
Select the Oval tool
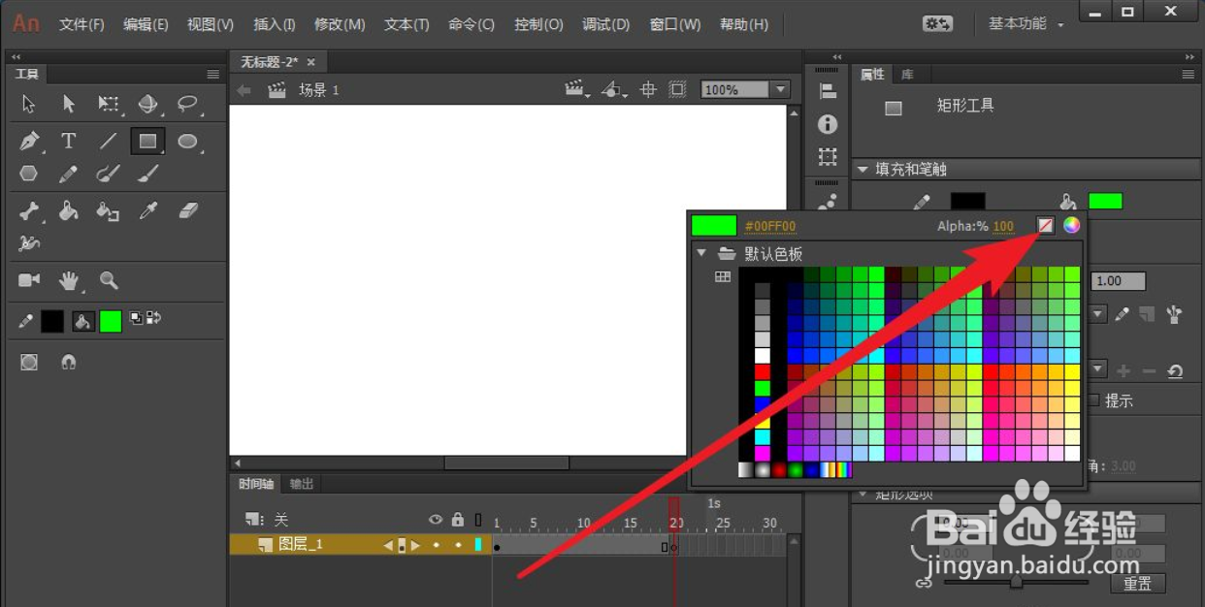click(x=189, y=141)
